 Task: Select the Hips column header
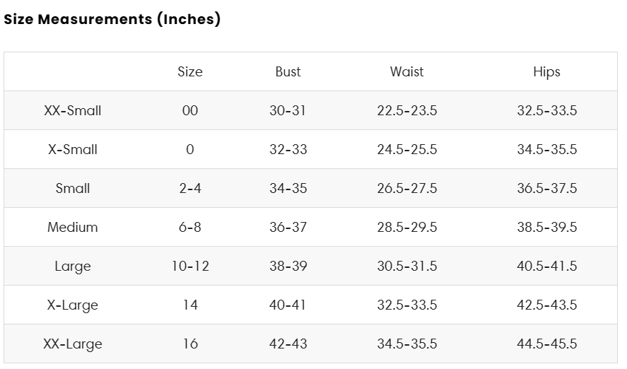point(546,72)
